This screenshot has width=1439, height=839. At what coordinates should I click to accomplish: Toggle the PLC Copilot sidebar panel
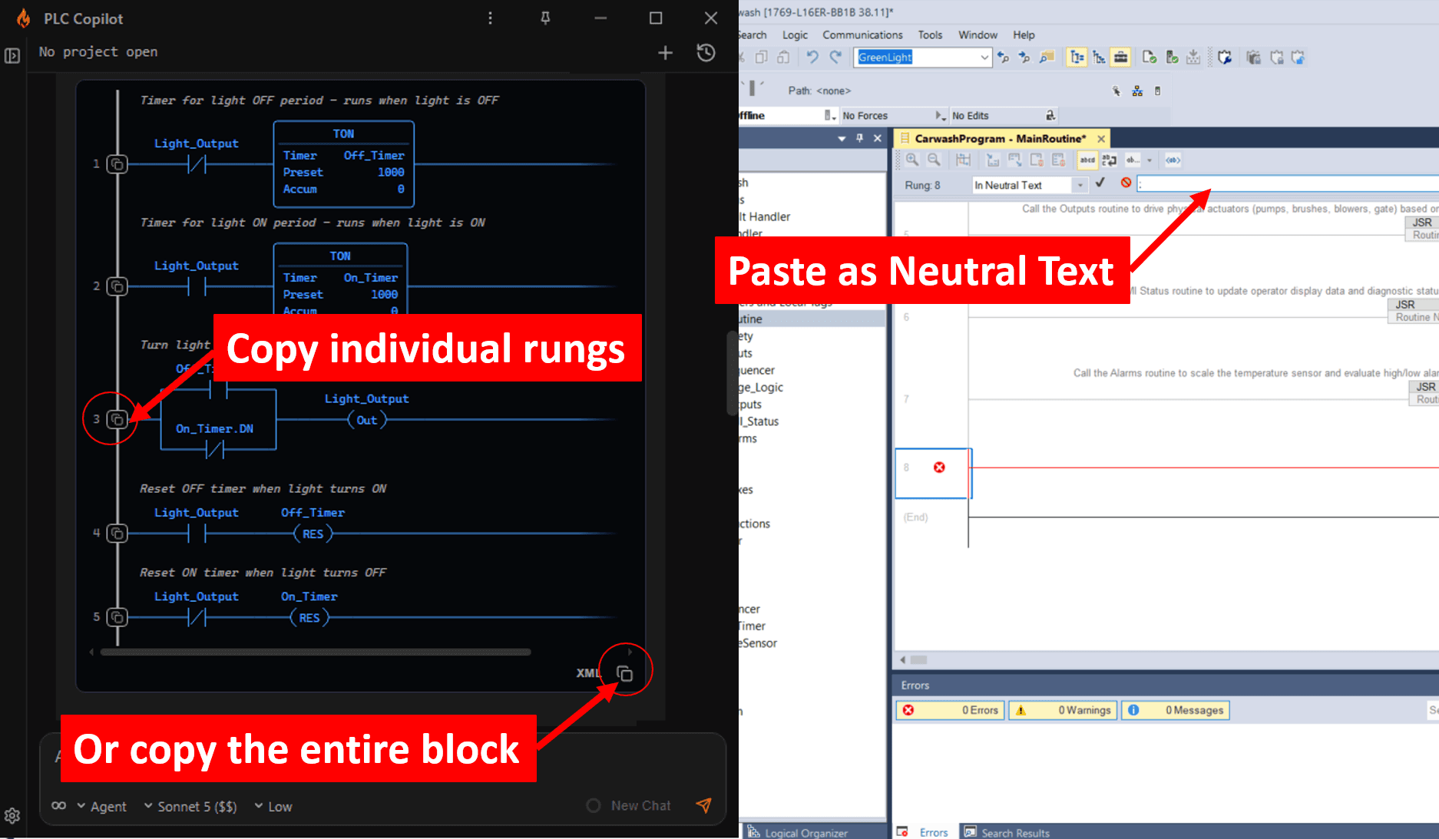pos(12,55)
